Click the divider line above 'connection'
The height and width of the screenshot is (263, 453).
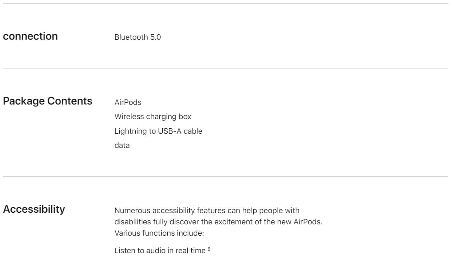pyautogui.click(x=226, y=4)
